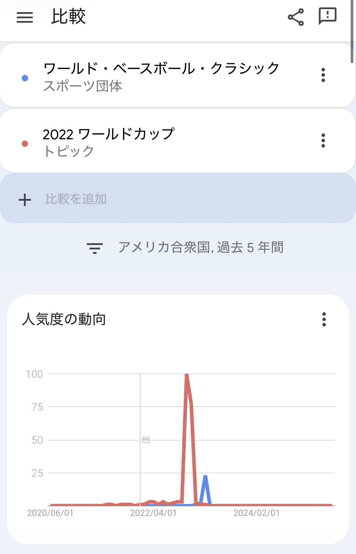Click the plus icon to add comparison
Image resolution: width=356 pixels, height=554 pixels.
pyautogui.click(x=25, y=200)
